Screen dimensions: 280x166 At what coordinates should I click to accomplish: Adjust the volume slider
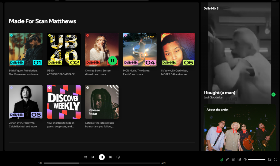(256, 159)
